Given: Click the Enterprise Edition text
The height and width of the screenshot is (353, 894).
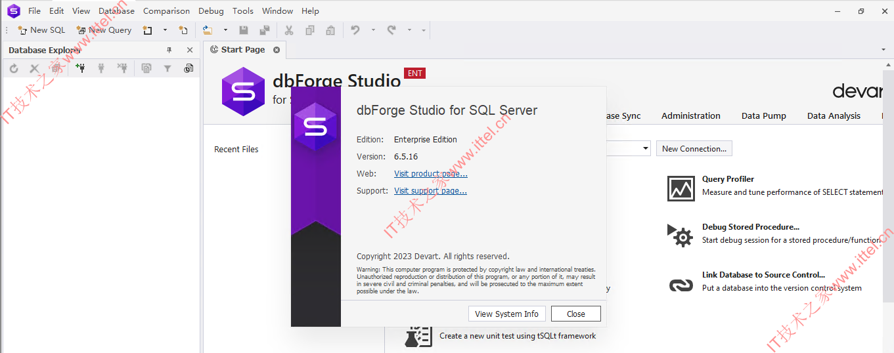Looking at the screenshot, I should [426, 140].
